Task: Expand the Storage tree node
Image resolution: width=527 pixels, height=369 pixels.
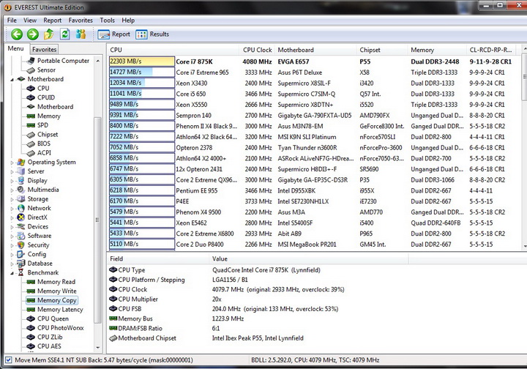Action: point(12,199)
